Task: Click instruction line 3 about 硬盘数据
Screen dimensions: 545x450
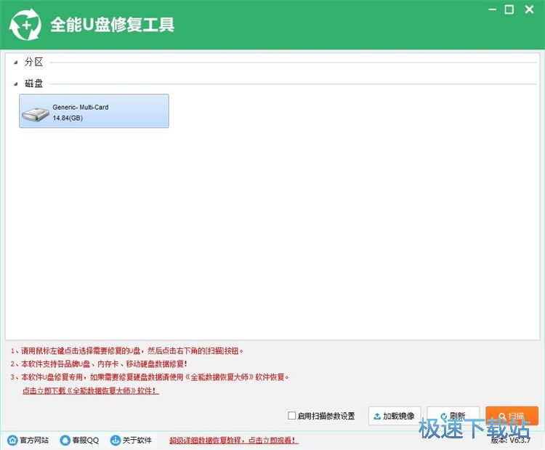Action: 150,377
